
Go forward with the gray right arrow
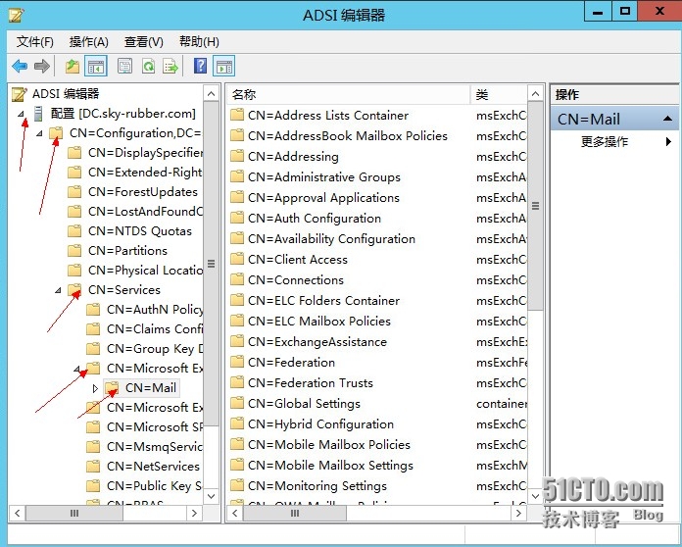click(x=42, y=67)
